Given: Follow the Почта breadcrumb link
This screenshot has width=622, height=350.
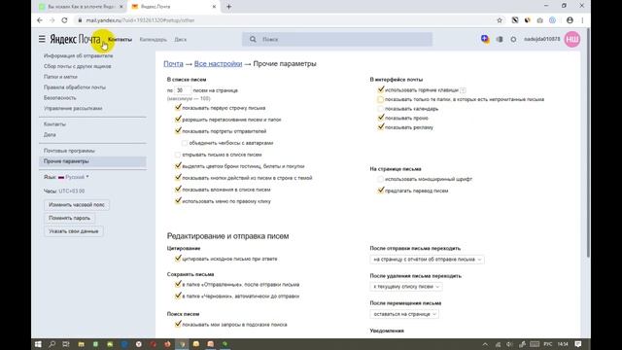Looking at the screenshot, I should coord(173,64).
